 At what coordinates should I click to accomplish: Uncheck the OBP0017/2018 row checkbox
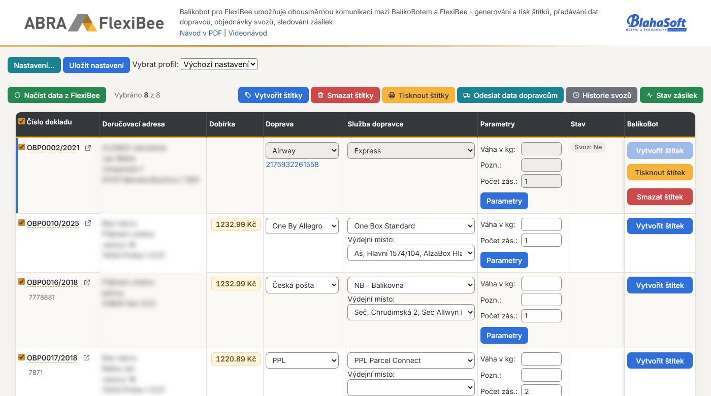point(21,357)
